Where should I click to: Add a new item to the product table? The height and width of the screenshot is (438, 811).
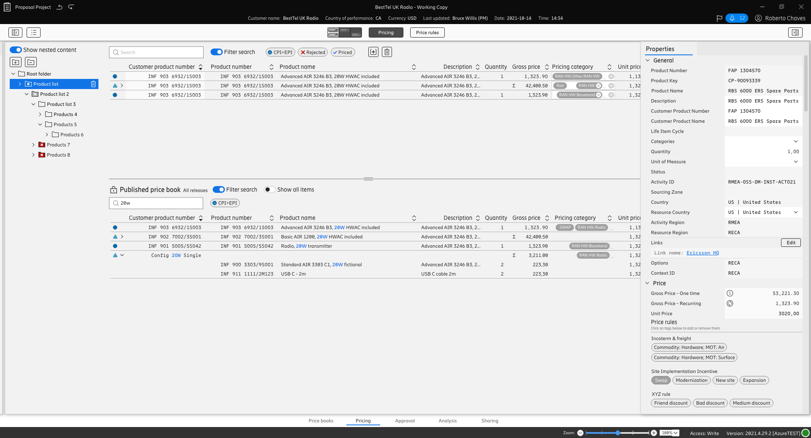373,52
